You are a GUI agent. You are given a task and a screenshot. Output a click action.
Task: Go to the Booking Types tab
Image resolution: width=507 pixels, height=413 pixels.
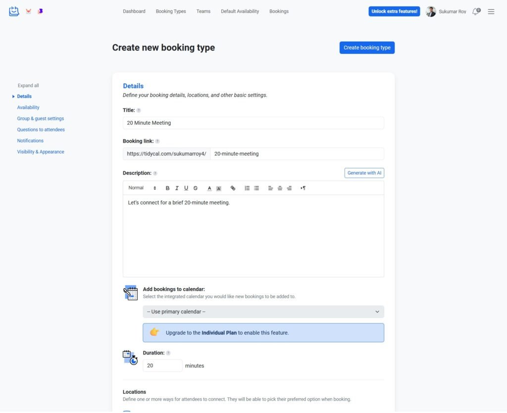171,11
